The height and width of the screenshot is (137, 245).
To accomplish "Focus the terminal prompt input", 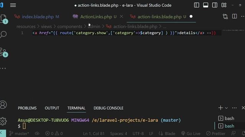I will (x=24, y=126).
